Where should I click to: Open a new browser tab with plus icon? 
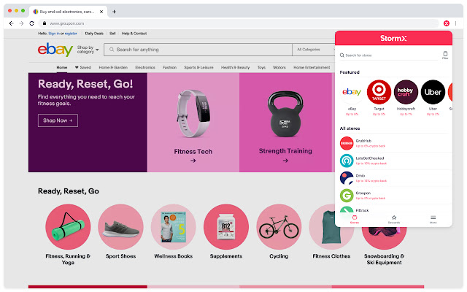pos(114,12)
